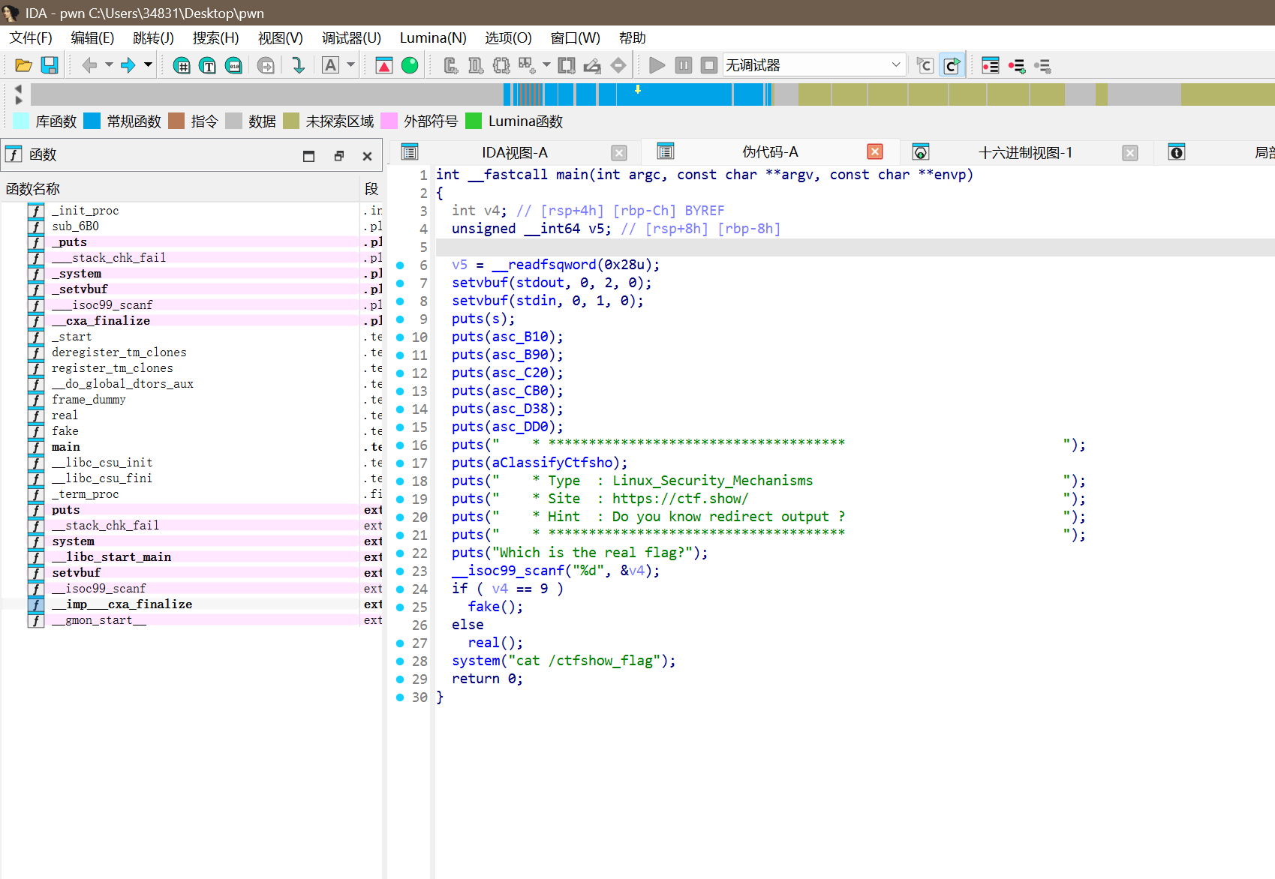Click the red triangle toolbar icon
This screenshot has height=879, width=1275.
point(383,66)
